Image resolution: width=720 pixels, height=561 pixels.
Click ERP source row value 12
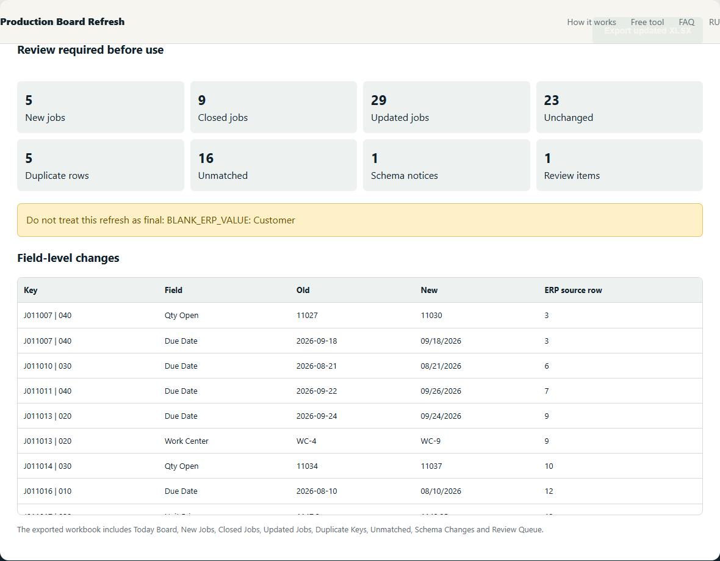click(549, 491)
